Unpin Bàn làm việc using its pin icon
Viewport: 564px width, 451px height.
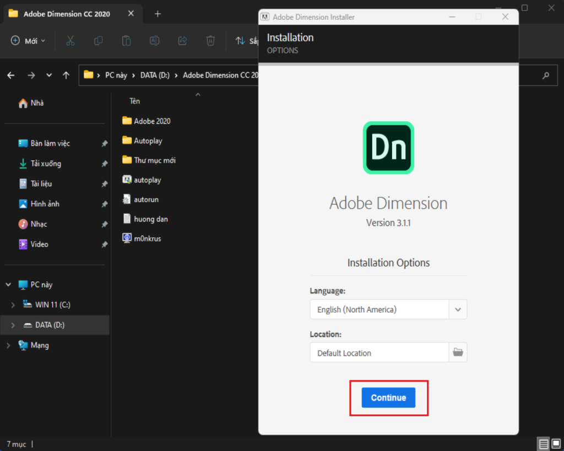104,144
